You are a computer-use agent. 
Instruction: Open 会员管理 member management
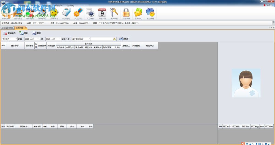[30, 14]
